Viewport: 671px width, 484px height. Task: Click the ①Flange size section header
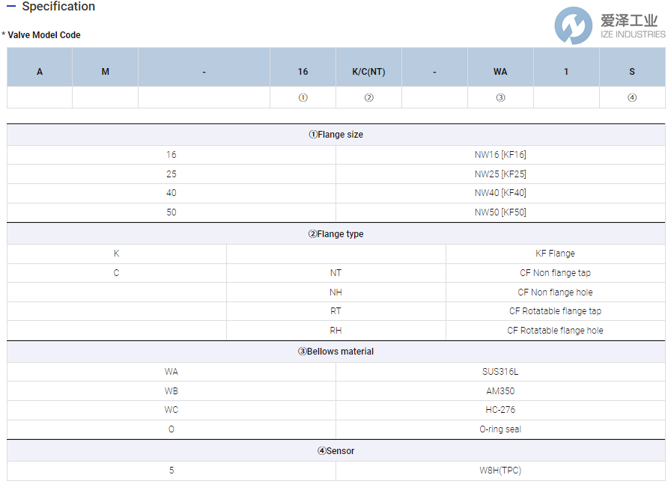point(335,135)
